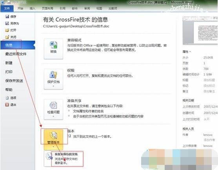Switch to the Page Layout (页面布局) tab
The width and height of the screenshot is (218, 170).
47,8
